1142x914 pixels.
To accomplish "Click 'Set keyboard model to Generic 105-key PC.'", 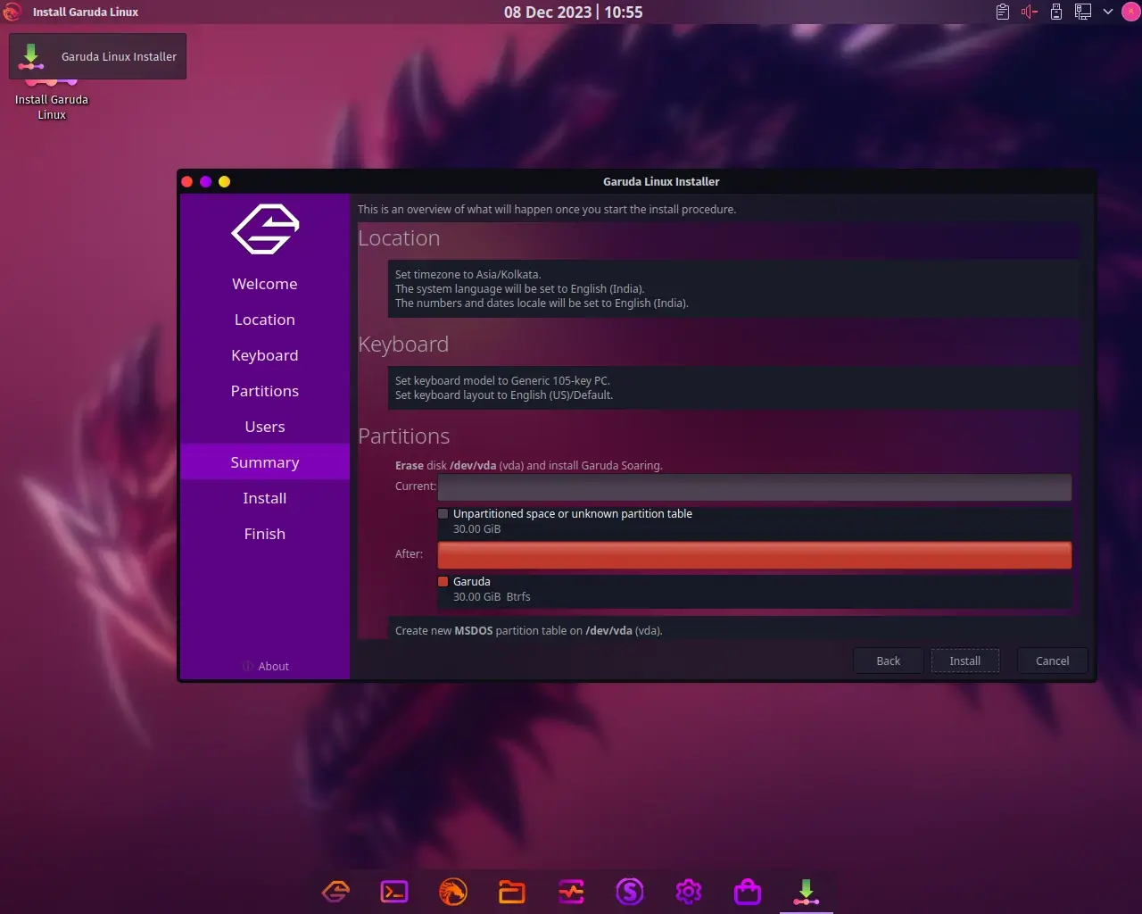I will 502,380.
